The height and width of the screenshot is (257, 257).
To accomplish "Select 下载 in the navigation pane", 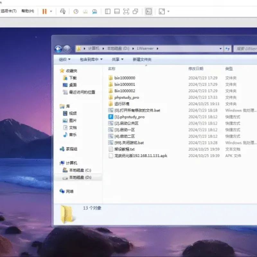I will pyautogui.click(x=73, y=78).
